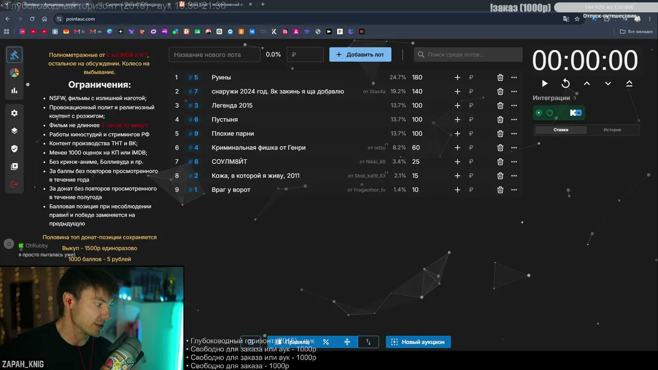Screen dimensions: 658x370
Task: Expand the "Интеграции" section
Action: pos(554,98)
